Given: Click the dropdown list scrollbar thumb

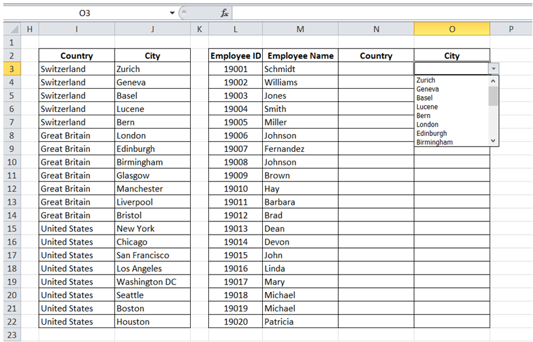Looking at the screenshot, I should click(493, 96).
